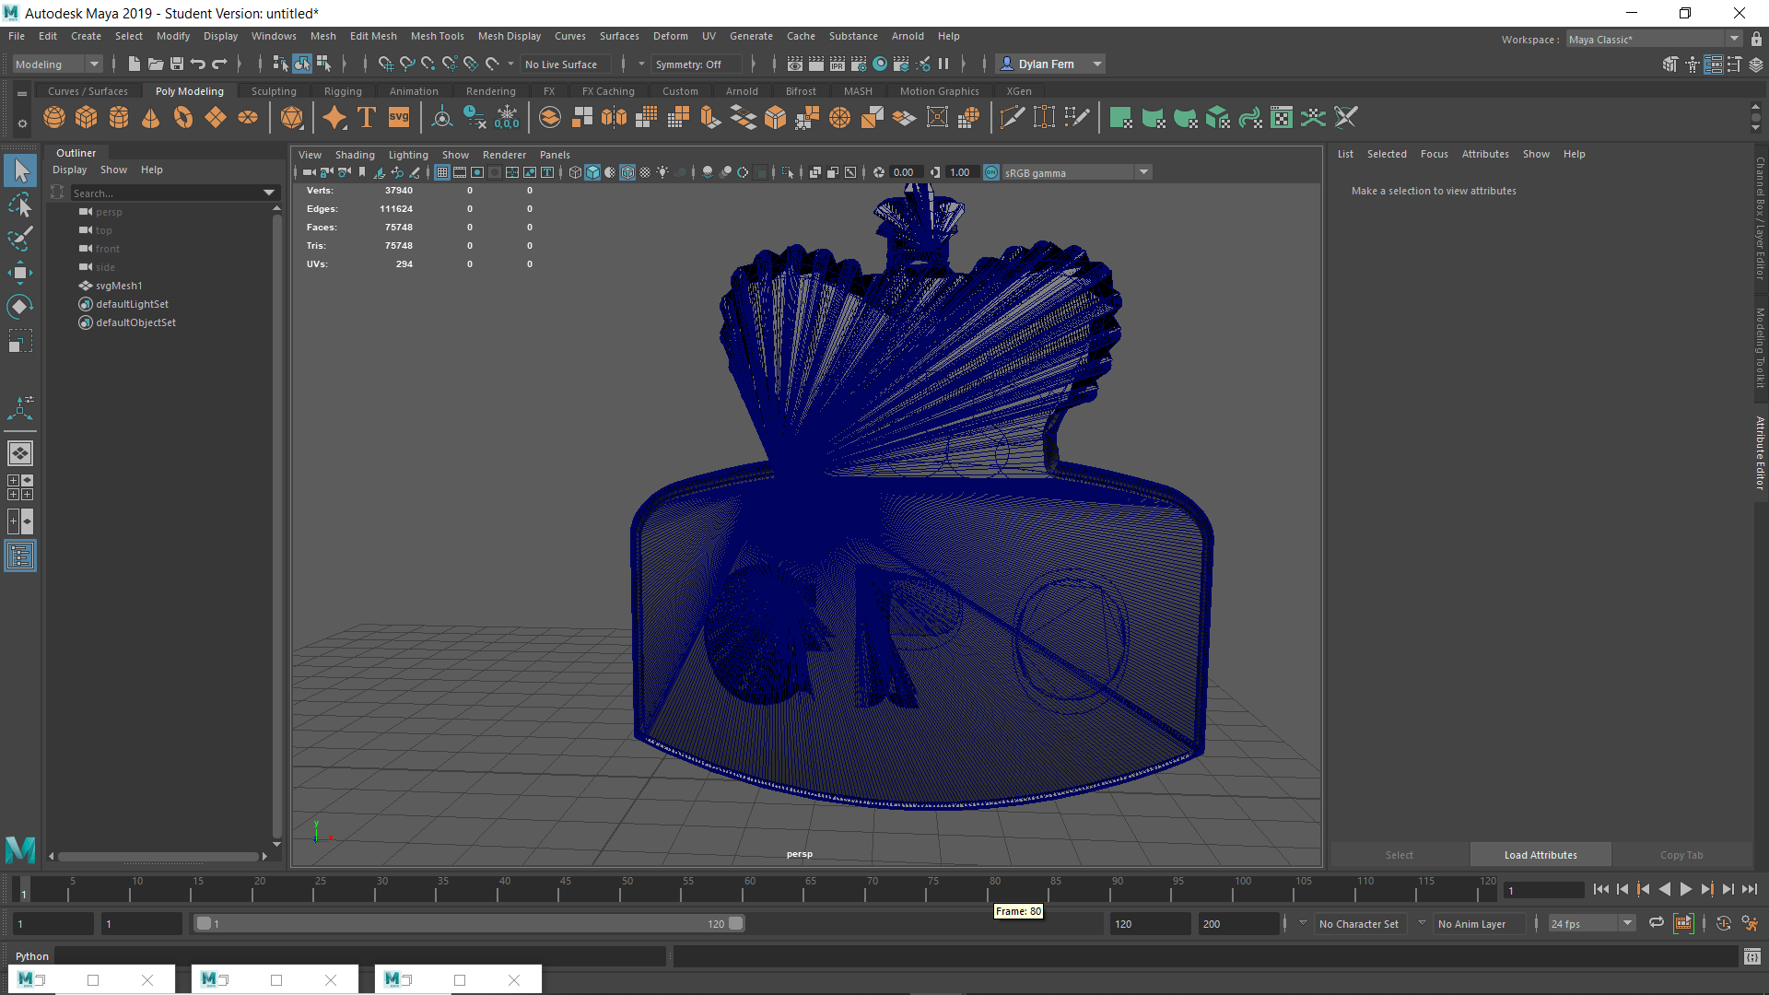1769x995 pixels.
Task: Click the polygon Type text tool
Action: pos(367,118)
